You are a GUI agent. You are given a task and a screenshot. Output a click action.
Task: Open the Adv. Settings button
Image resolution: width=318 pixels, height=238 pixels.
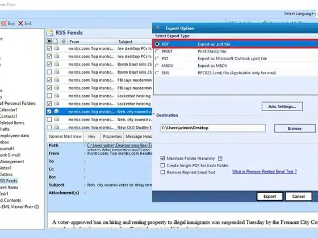click(282, 107)
